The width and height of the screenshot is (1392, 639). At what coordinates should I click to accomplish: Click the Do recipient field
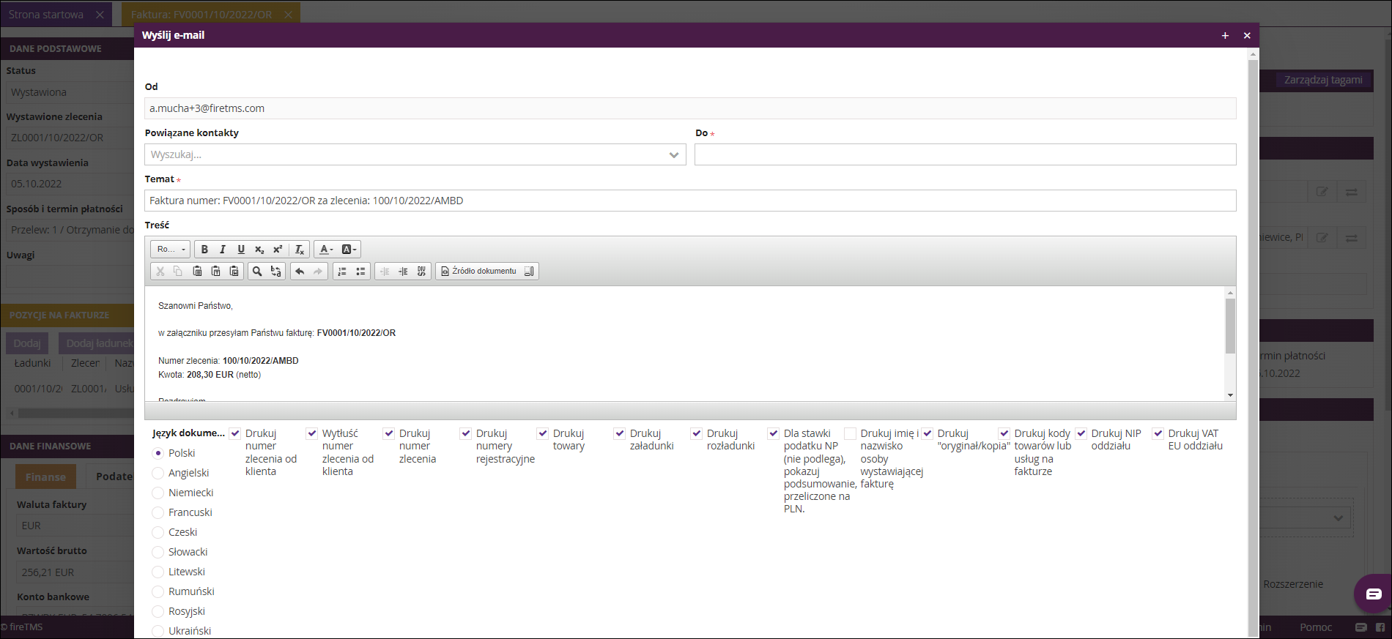(x=966, y=154)
